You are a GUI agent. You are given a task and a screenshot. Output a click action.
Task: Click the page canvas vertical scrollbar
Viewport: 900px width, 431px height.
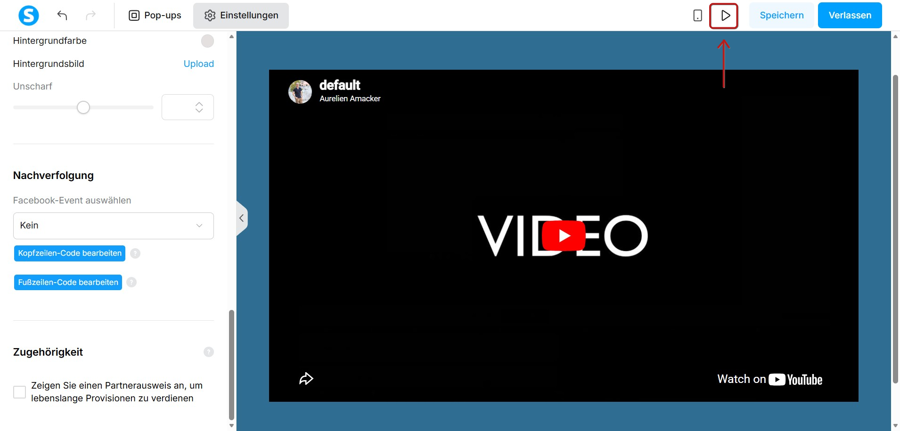tap(895, 229)
